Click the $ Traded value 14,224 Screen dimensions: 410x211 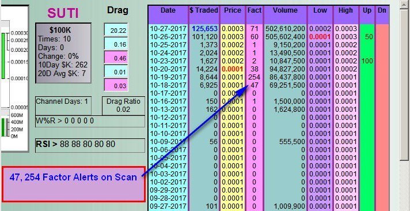(207, 69)
